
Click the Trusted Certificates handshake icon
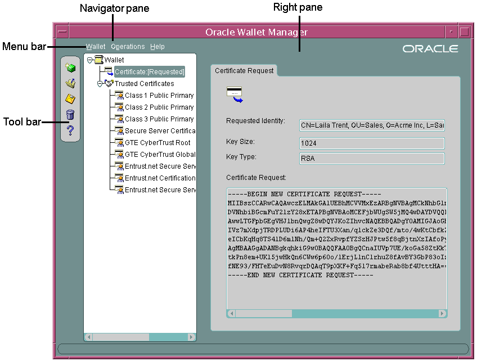tap(109, 83)
